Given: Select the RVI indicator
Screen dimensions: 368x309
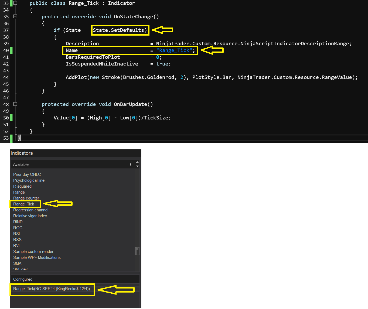Looking at the screenshot, I should [x=16, y=246].
